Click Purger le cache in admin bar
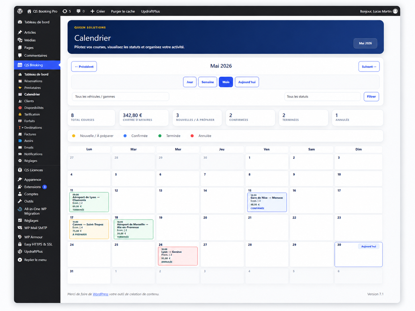415x311 pixels. pyautogui.click(x=123, y=11)
